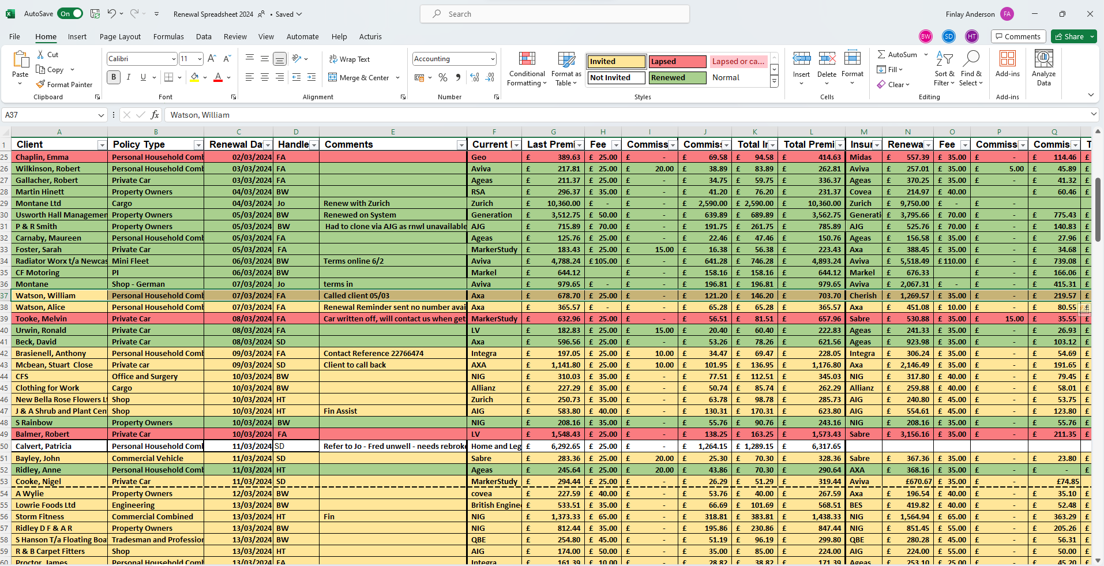This screenshot has width=1104, height=566.
Task: Apply the Renewed cell style
Action: (677, 77)
